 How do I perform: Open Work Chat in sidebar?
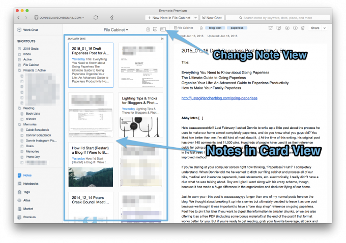point(28,30)
